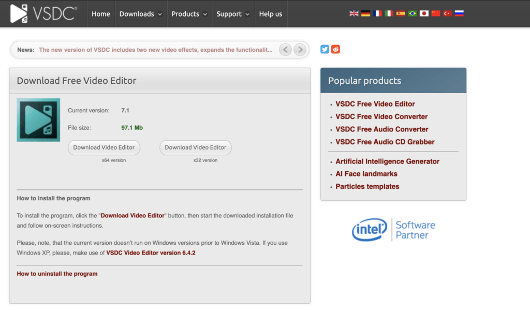Click the current version value "7.1"

click(x=125, y=111)
